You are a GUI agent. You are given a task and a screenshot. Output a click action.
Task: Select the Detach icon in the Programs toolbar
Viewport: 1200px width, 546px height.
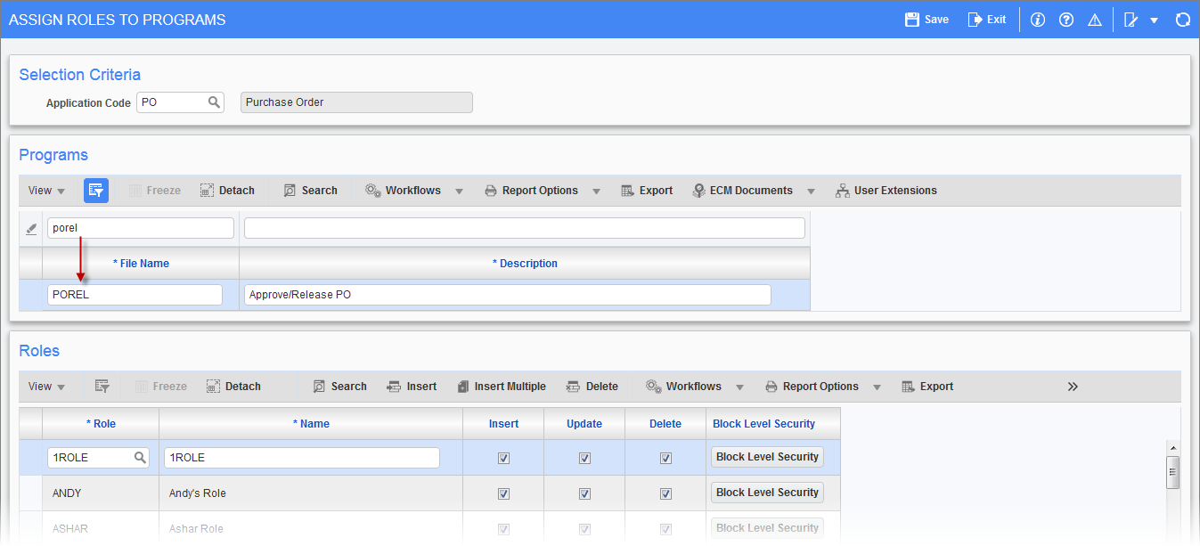coord(227,190)
